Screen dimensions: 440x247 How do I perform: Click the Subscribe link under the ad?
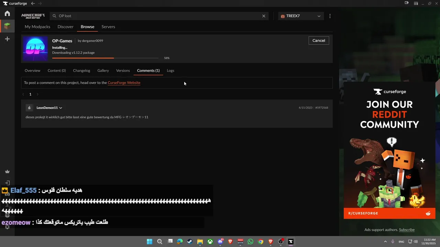coord(407,230)
